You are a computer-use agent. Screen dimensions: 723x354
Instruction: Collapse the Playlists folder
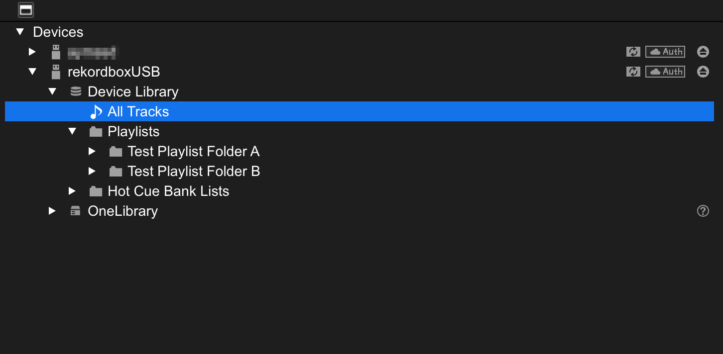pyautogui.click(x=72, y=131)
